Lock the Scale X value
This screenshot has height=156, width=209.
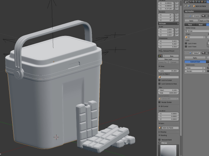[x=177, y=29]
